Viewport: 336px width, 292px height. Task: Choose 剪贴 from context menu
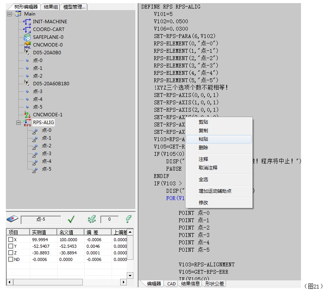(219, 122)
